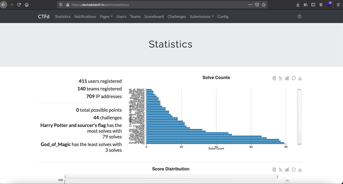
Task: Expand the Pages dropdown menu
Action: (106, 17)
